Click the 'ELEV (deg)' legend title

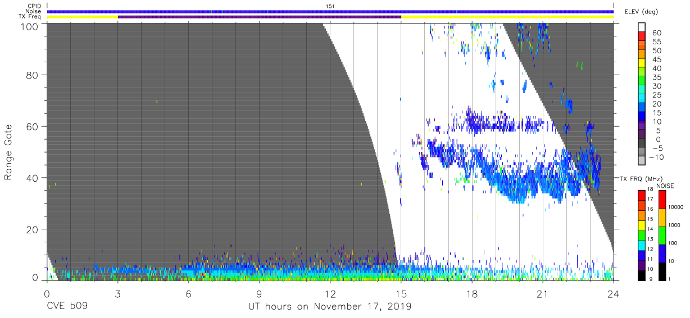click(x=641, y=12)
